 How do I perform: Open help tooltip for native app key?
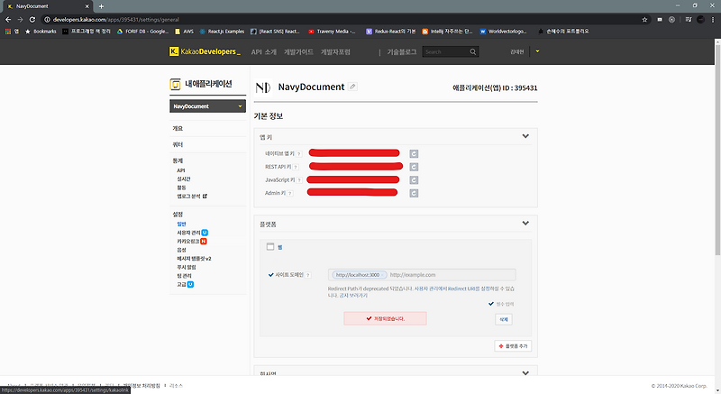299,154
